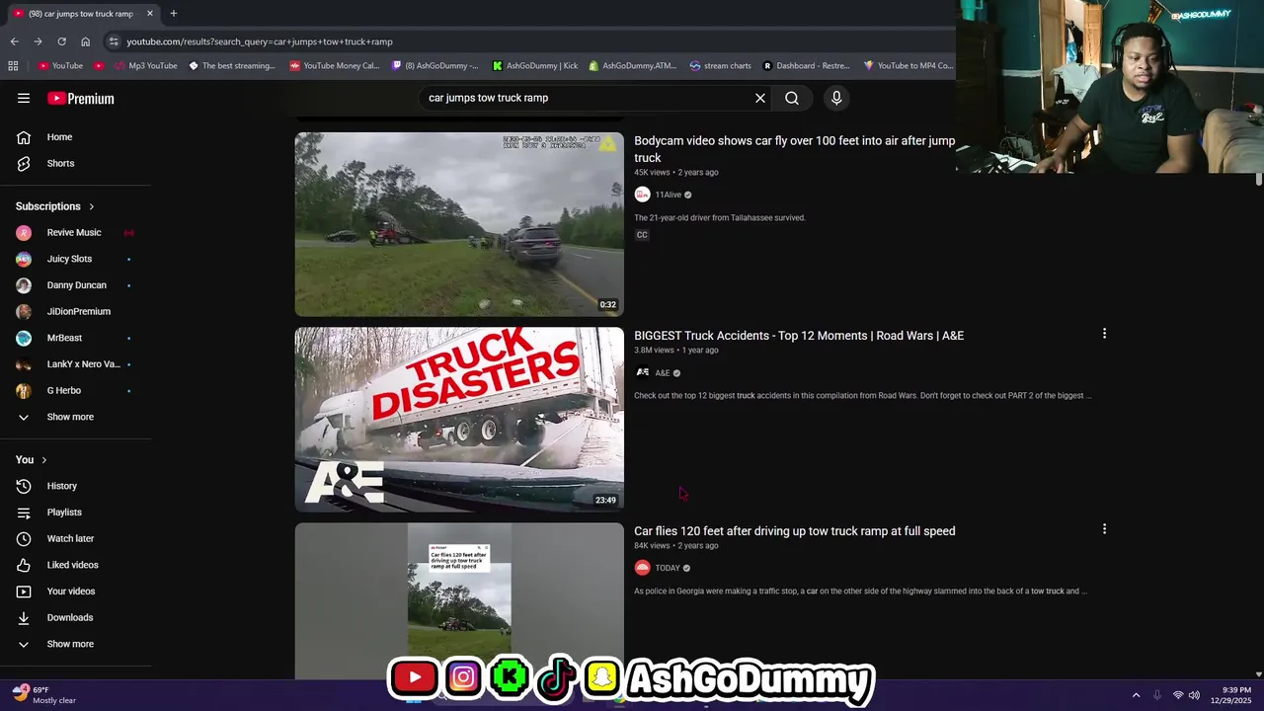This screenshot has height=711, width=1264.
Task: Click the browser home button
Action: [x=85, y=41]
